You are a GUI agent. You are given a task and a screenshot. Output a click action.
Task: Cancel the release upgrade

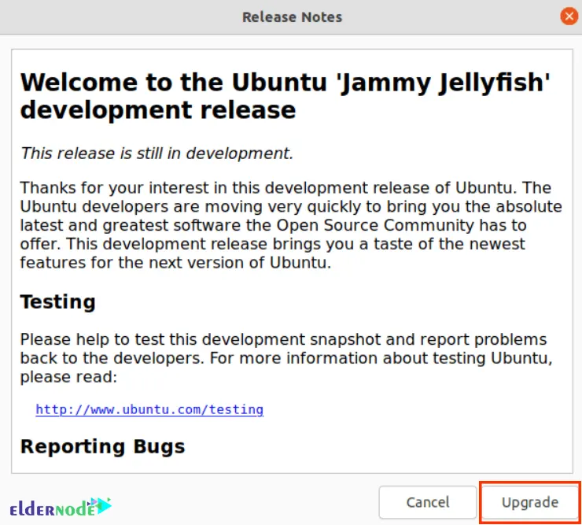[x=428, y=502]
